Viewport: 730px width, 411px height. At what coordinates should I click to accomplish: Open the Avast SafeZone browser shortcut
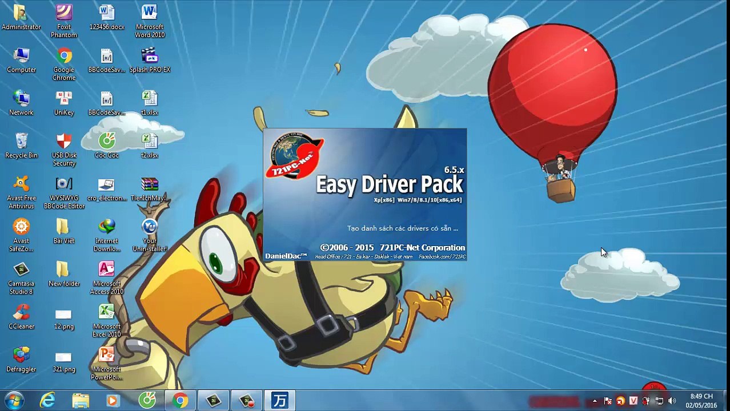pos(21,235)
